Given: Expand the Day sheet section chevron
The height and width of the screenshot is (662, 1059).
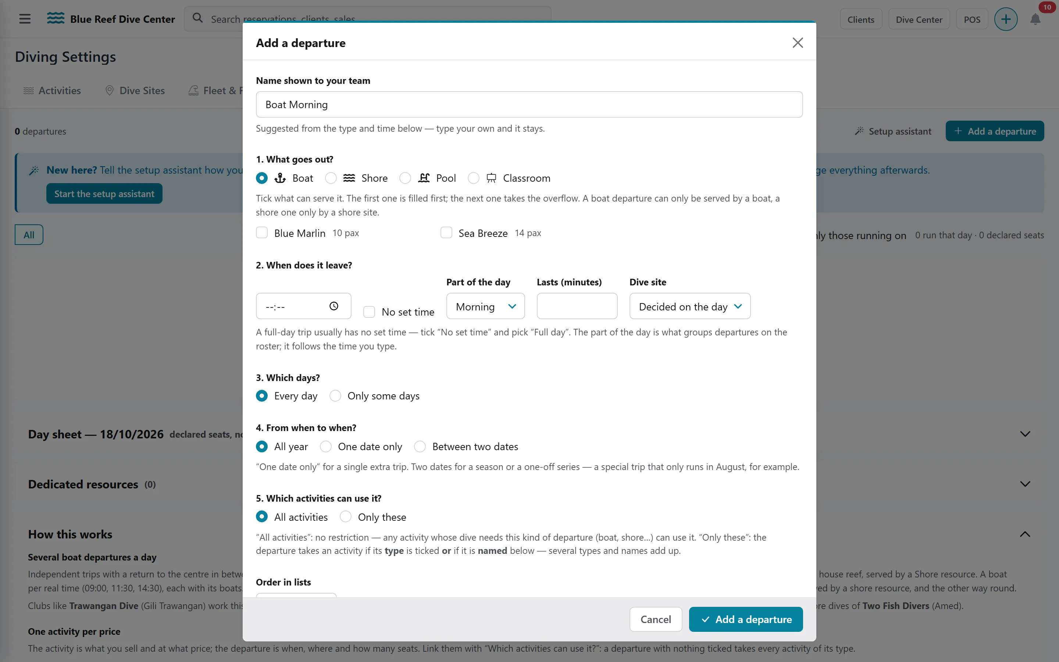Looking at the screenshot, I should point(1025,434).
